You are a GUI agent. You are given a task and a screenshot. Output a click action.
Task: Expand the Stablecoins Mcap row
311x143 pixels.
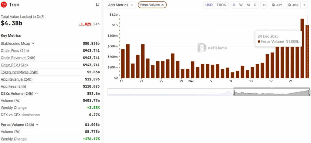click(33, 43)
